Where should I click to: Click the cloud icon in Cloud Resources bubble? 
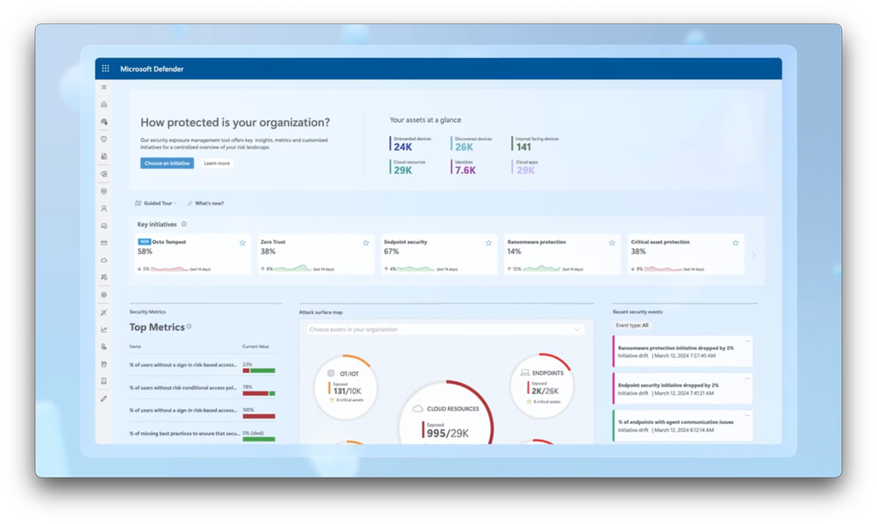pos(417,409)
